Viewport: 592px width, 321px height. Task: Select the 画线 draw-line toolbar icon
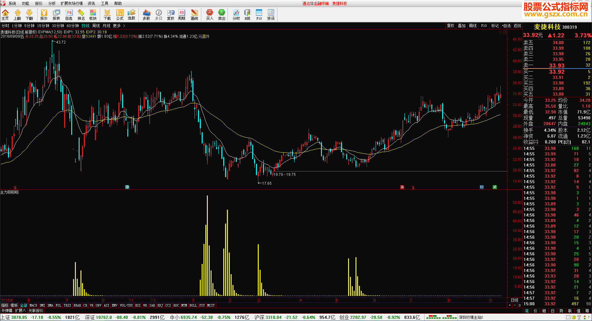pos(195,14)
